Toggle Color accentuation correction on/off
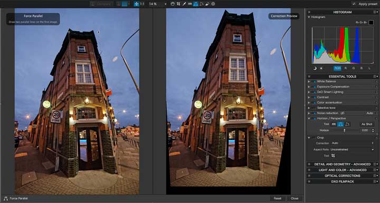Viewport: 380px width, 203px height. click(315, 103)
